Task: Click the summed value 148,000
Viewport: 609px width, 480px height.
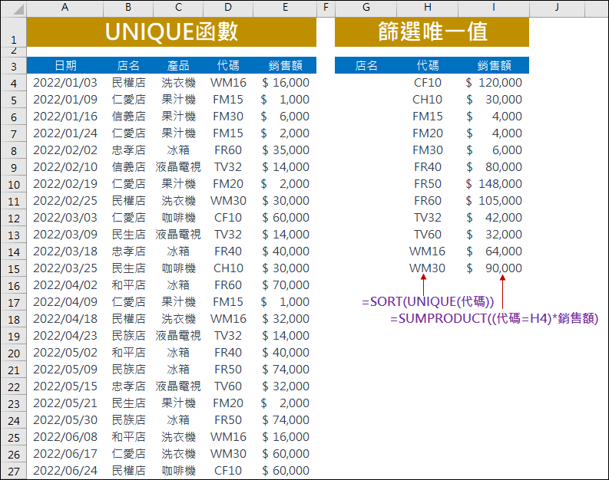Action: 494,184
